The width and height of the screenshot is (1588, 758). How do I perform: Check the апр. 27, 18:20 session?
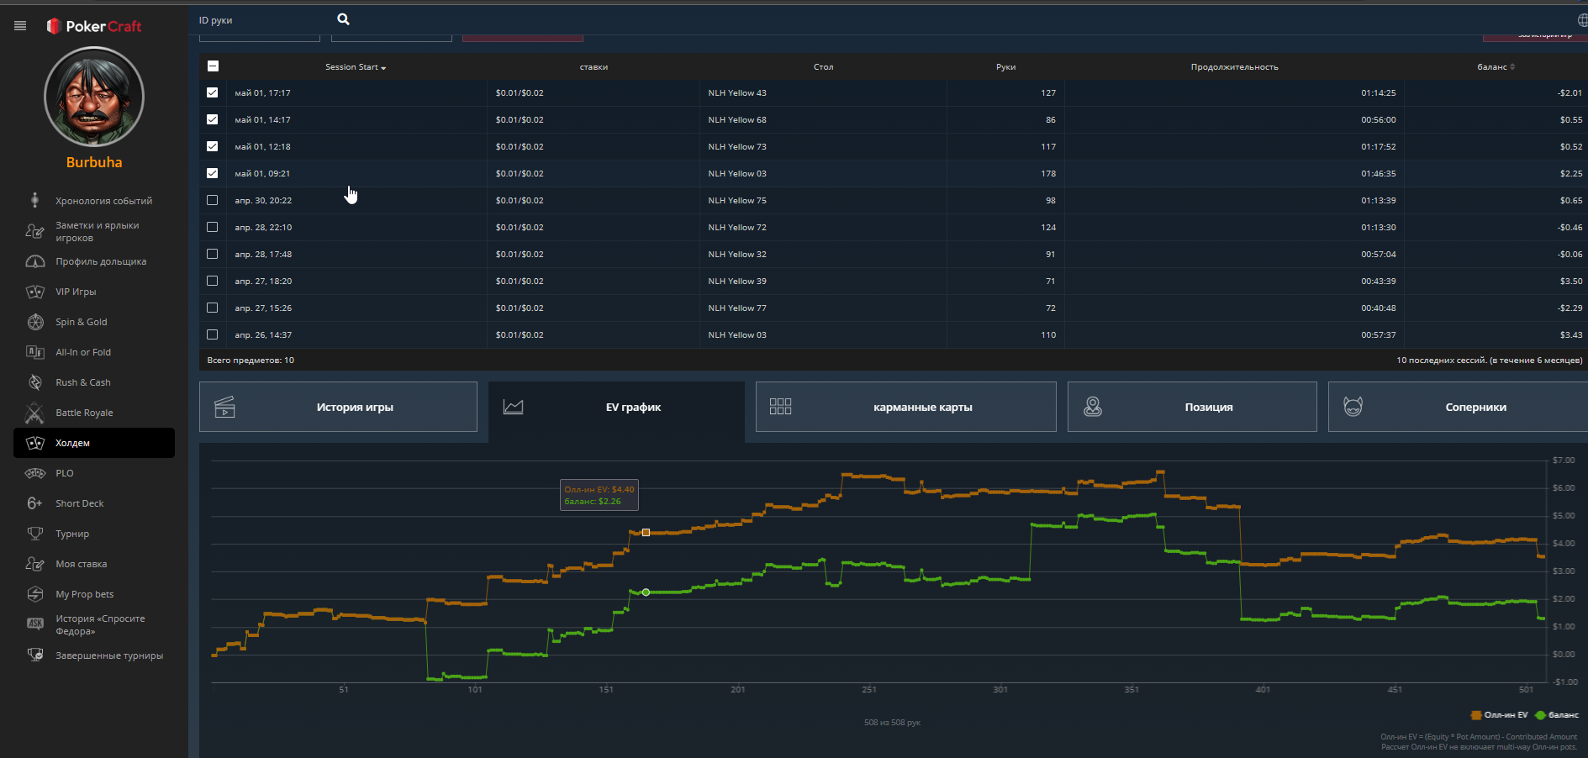(x=213, y=281)
